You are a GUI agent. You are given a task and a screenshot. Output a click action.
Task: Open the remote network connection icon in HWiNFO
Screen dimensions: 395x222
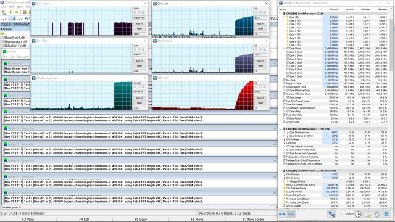(x=331, y=214)
